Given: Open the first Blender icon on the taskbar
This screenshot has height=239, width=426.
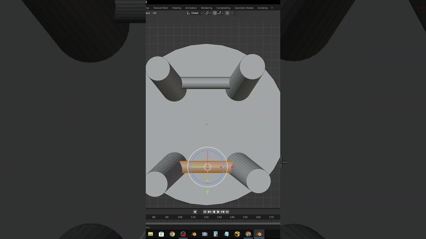Looking at the screenshot, I should 194,234.
